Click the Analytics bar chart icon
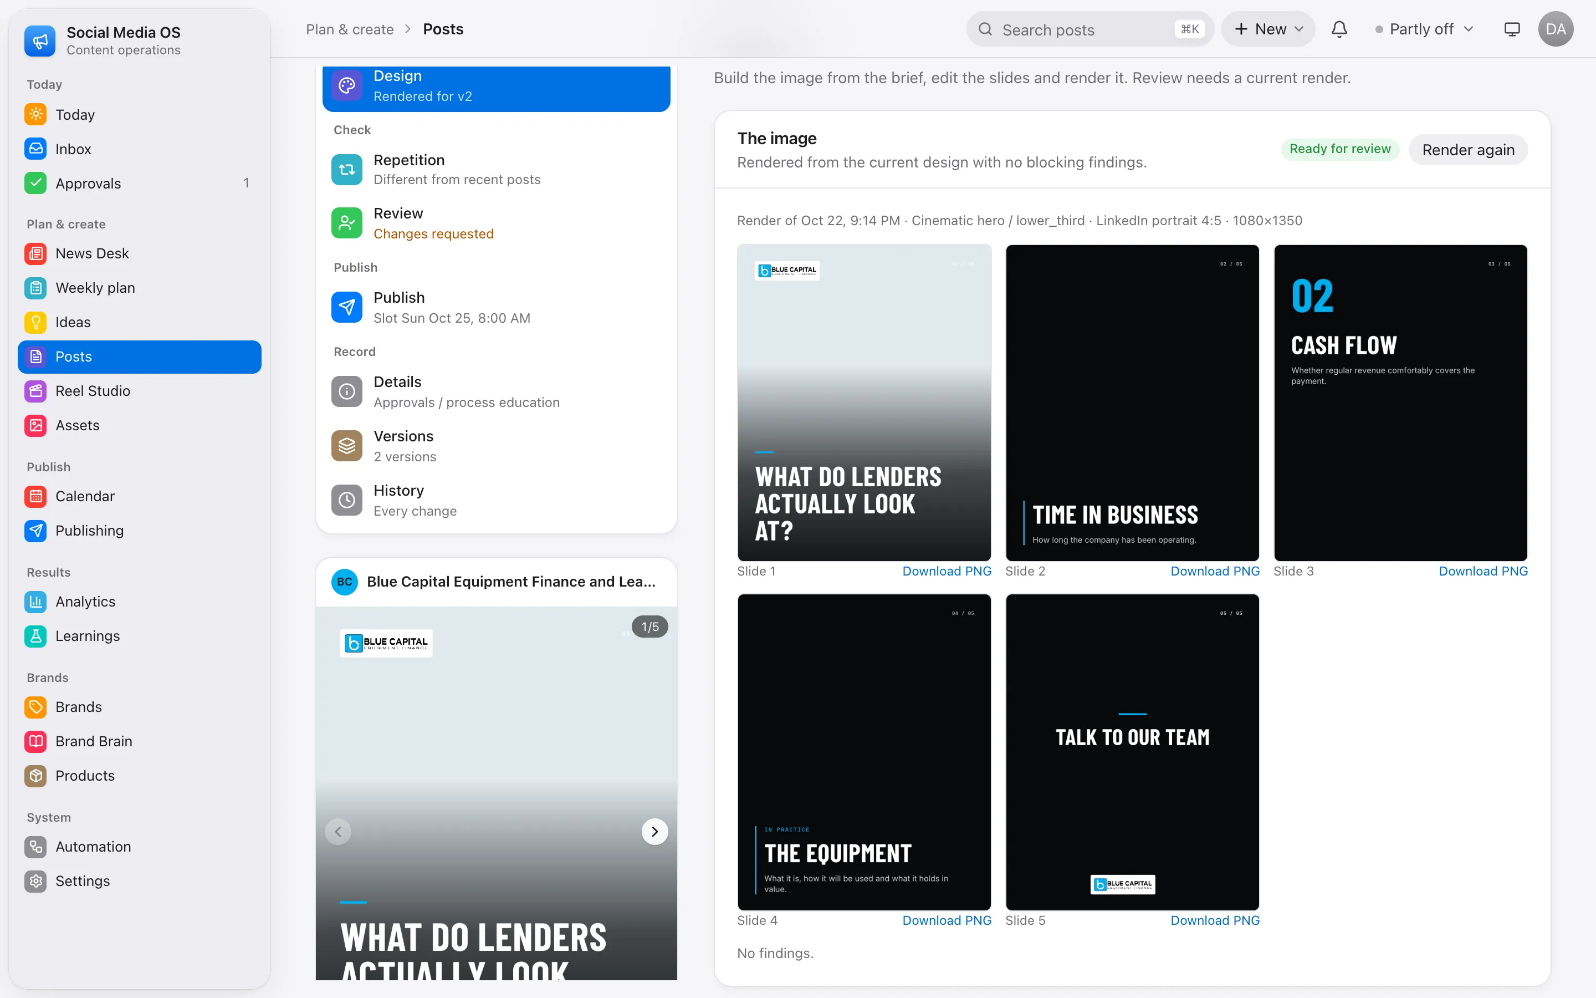 pos(35,602)
